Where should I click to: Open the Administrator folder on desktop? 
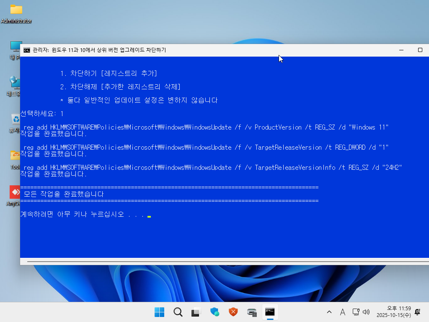[16, 14]
